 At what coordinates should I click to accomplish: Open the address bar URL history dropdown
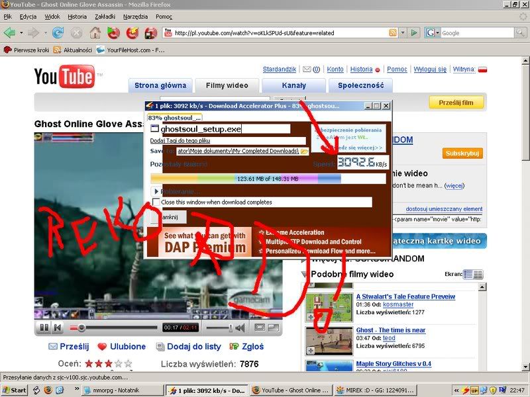(x=403, y=32)
